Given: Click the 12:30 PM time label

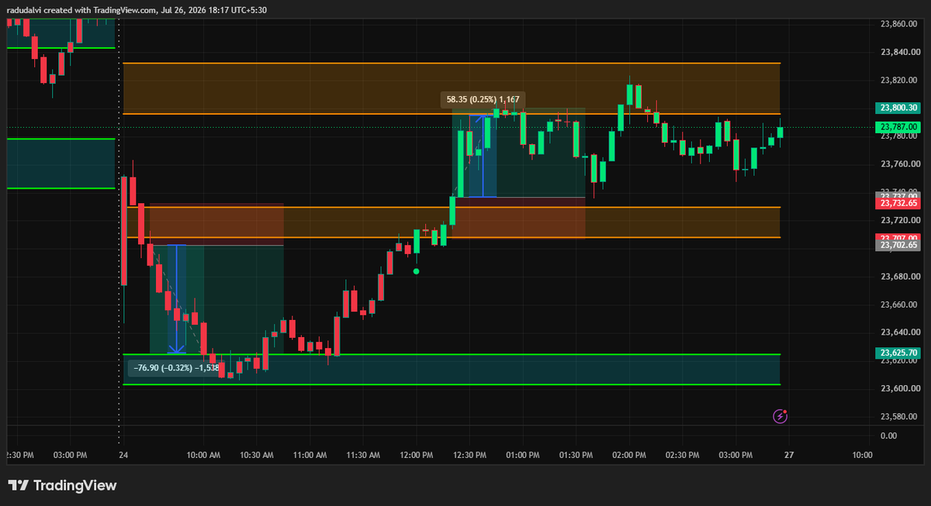Looking at the screenshot, I should click(469, 455).
